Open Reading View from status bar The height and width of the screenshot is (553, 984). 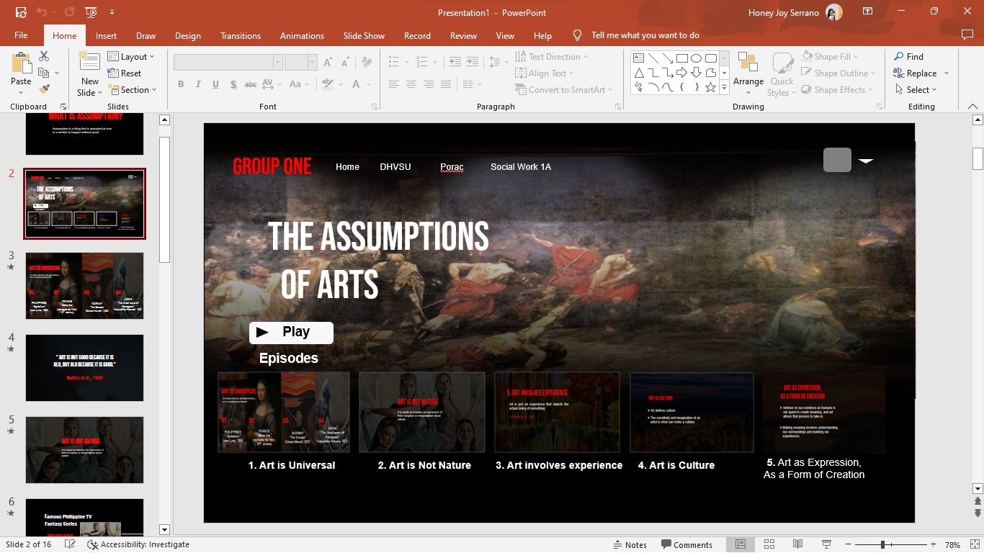[797, 544]
